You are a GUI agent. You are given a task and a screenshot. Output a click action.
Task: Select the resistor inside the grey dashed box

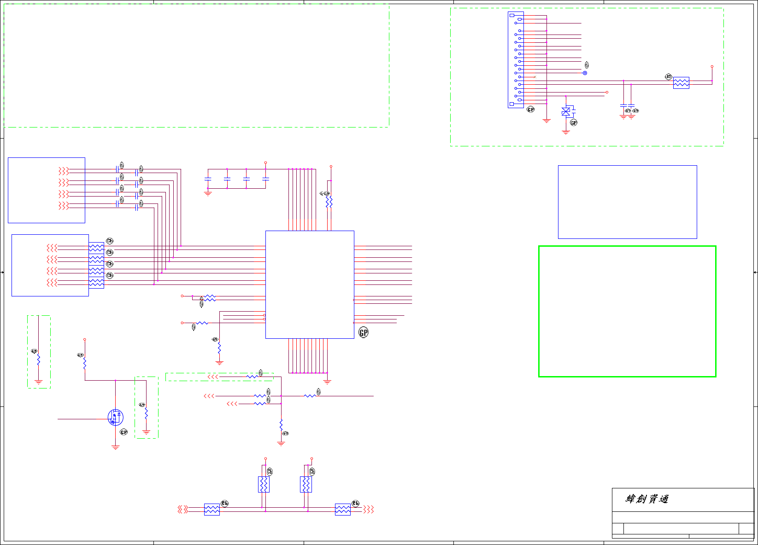pyautogui.click(x=39, y=359)
